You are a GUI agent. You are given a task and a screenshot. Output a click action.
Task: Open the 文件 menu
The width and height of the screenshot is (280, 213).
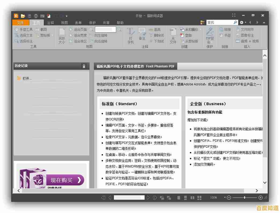20,22
